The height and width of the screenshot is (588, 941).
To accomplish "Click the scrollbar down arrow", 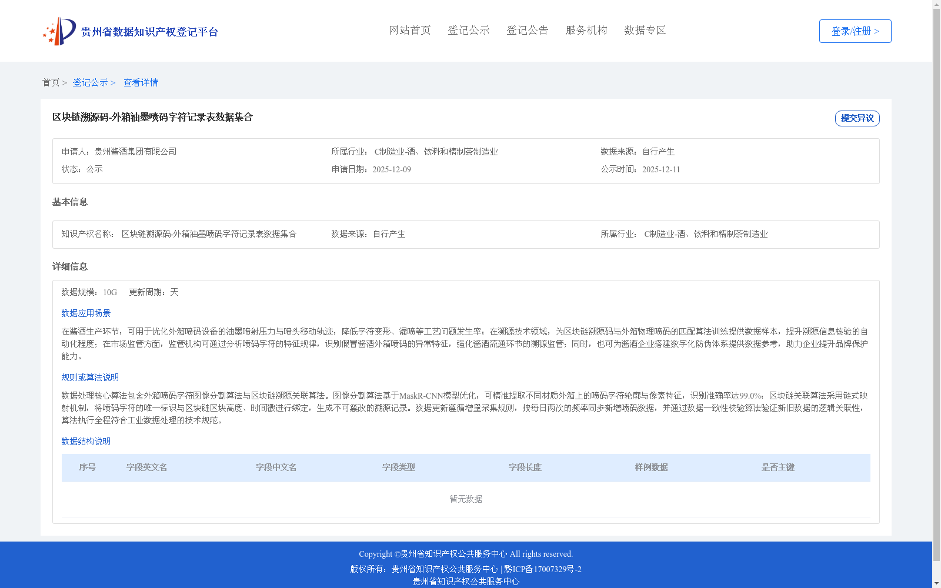I will point(937,583).
